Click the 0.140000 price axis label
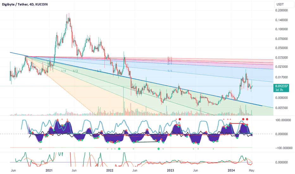Screen dimensions: 295x174 coord(281,20)
